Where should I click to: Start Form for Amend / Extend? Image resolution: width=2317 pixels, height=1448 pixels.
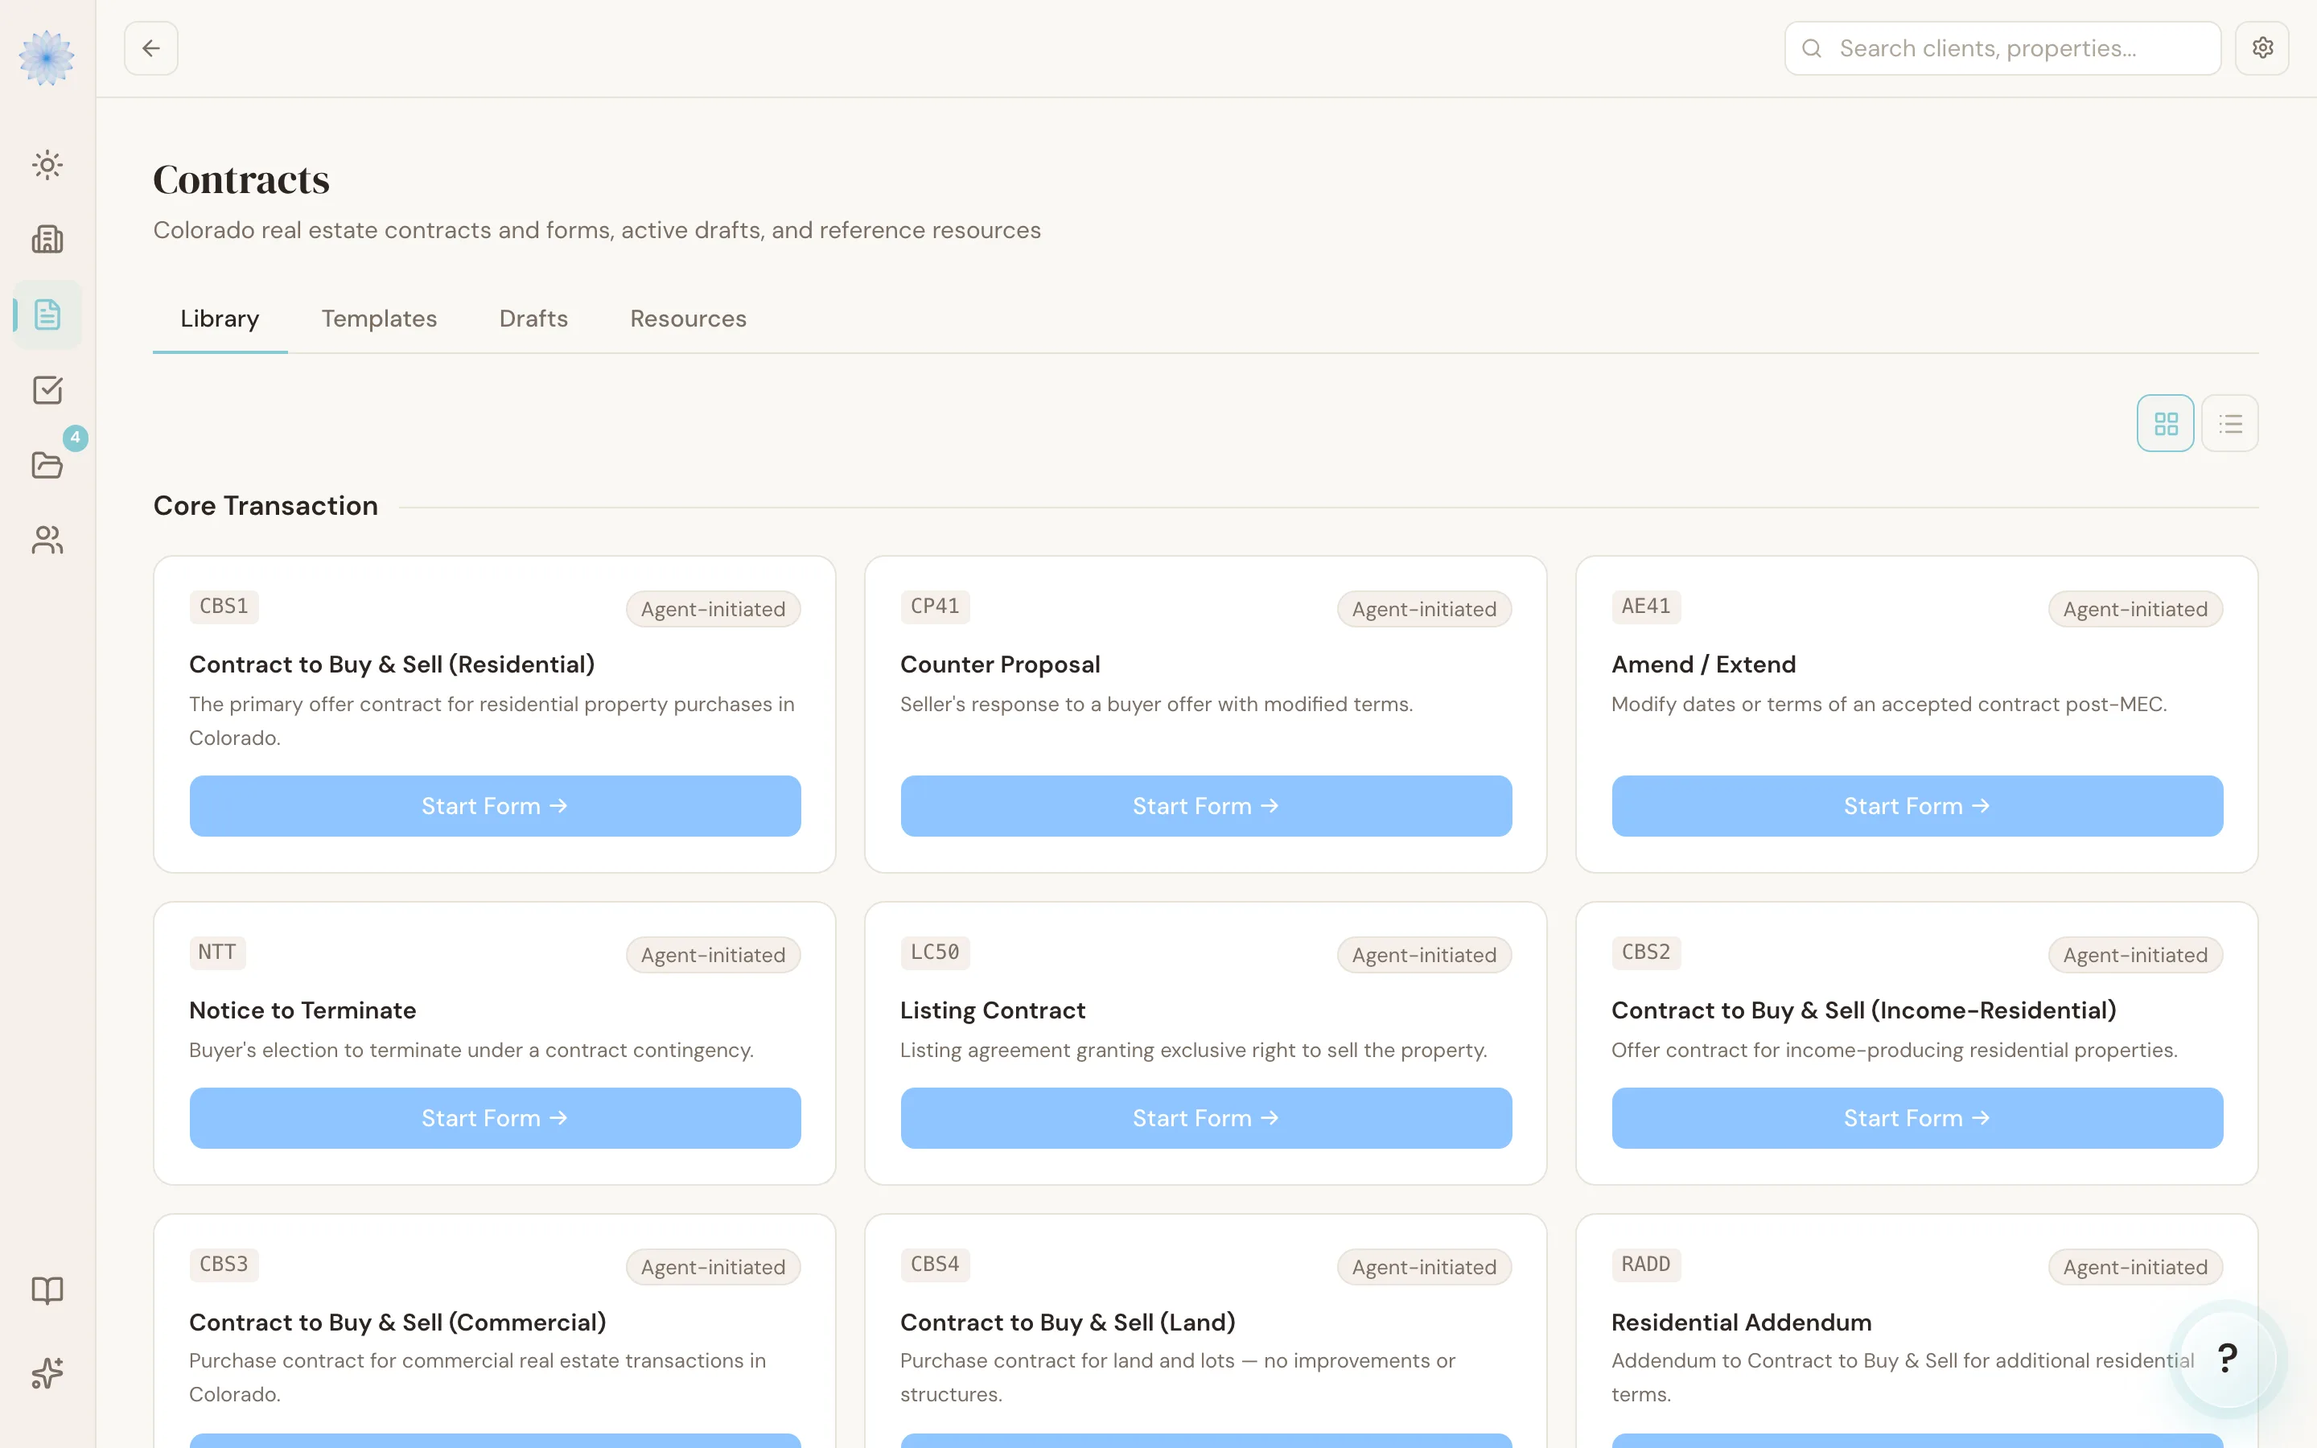click(x=1917, y=806)
